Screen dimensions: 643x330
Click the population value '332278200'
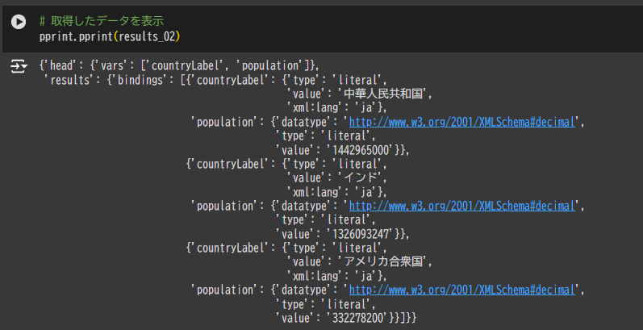357,318
